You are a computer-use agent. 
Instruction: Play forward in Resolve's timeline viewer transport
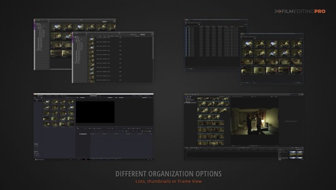[135, 128]
